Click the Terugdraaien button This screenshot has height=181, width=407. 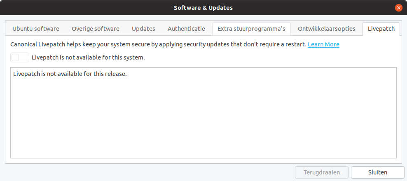(322, 172)
